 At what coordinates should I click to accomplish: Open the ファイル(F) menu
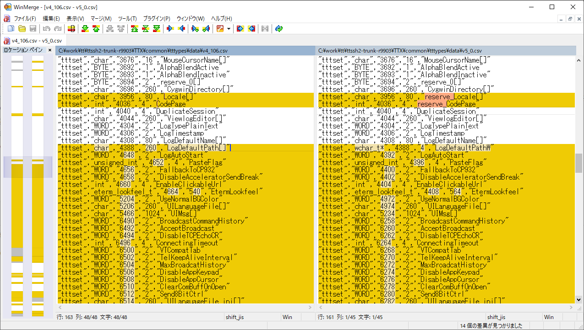click(25, 19)
